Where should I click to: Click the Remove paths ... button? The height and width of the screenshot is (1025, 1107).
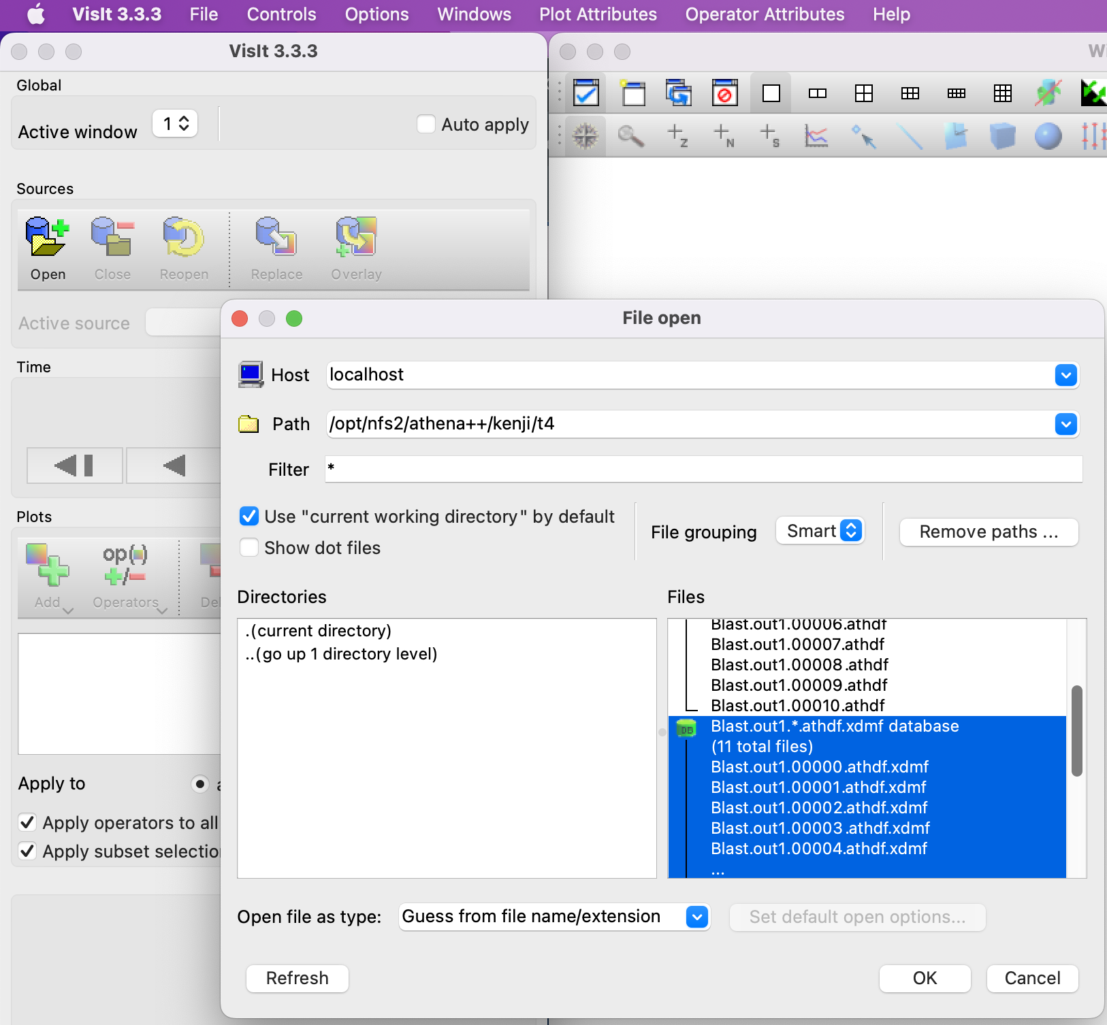pos(989,532)
